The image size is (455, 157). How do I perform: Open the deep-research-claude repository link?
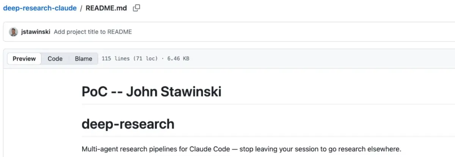(40, 8)
